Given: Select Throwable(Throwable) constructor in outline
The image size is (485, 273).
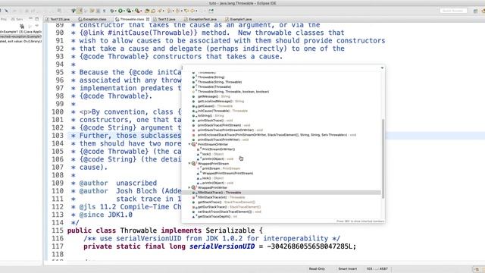Looking at the screenshot, I should point(214,87).
